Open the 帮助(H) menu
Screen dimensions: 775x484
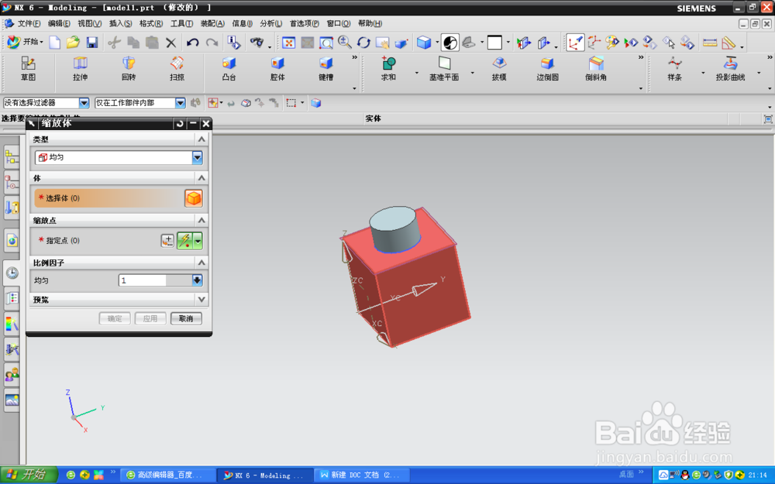click(370, 23)
